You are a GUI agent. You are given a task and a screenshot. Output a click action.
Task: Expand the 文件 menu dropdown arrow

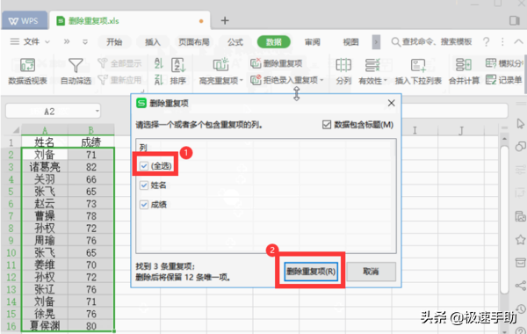click(x=47, y=42)
